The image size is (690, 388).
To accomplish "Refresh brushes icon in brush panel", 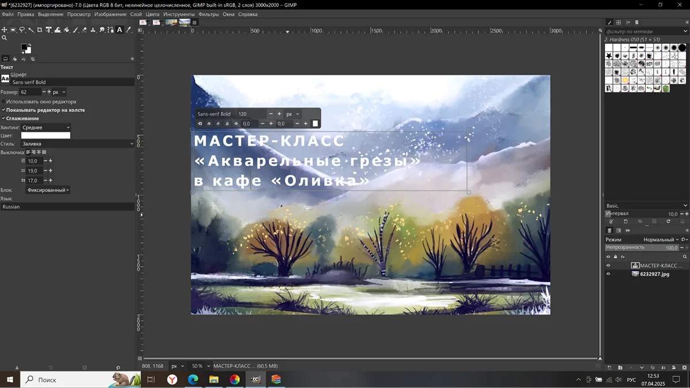I will pyautogui.click(x=668, y=221).
